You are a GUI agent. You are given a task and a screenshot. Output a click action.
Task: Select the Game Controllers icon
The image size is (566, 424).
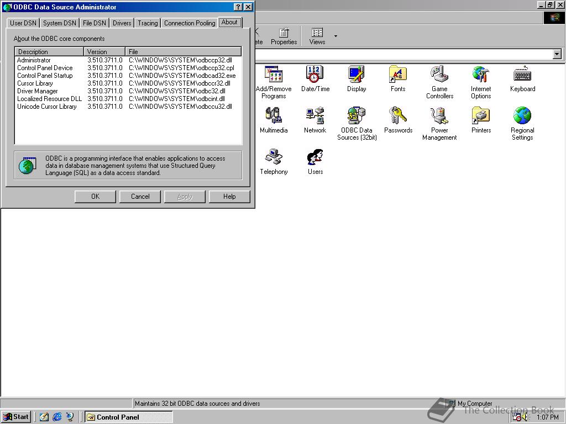(439, 82)
